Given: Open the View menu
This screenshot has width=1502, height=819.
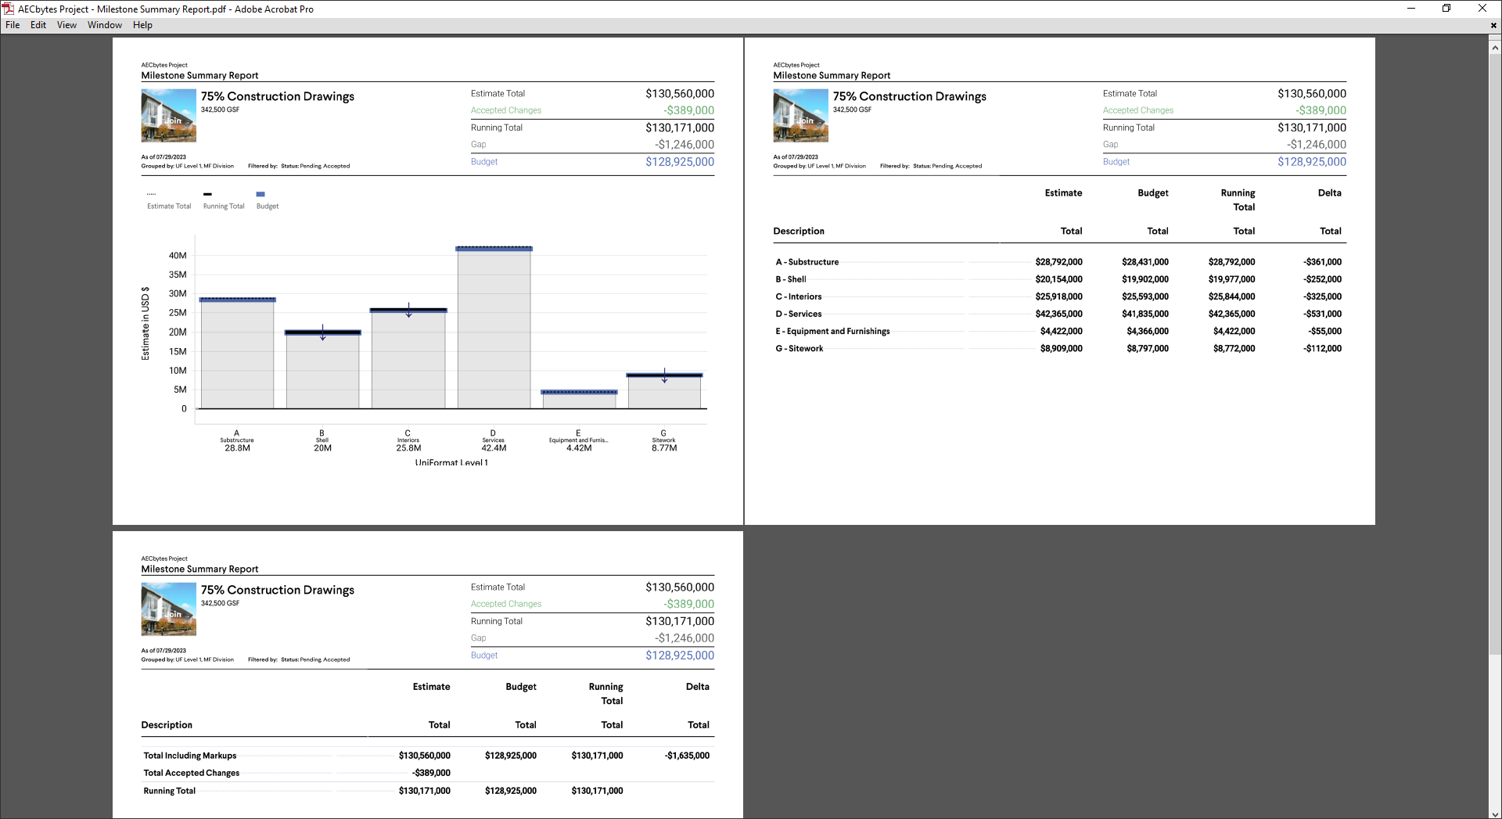Looking at the screenshot, I should [x=66, y=25].
